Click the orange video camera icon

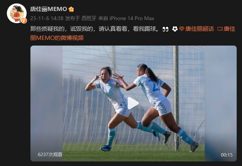pos(220,29)
